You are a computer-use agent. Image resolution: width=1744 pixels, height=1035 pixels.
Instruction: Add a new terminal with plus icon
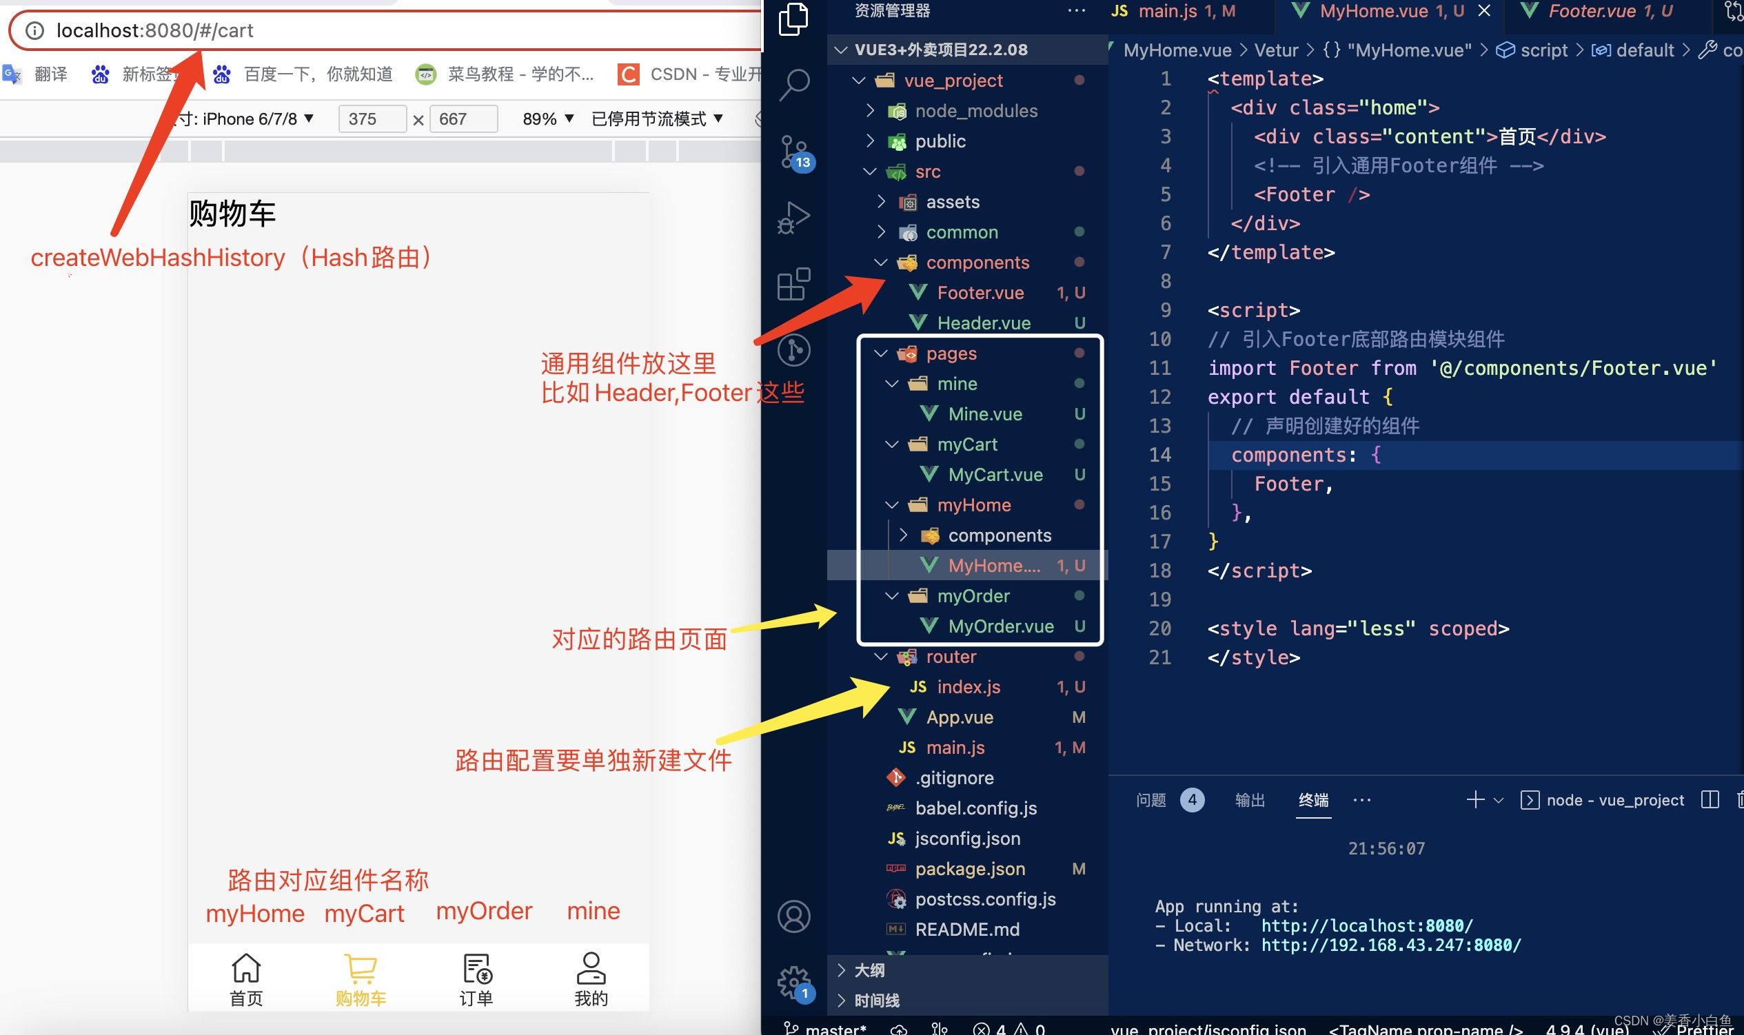point(1475,800)
